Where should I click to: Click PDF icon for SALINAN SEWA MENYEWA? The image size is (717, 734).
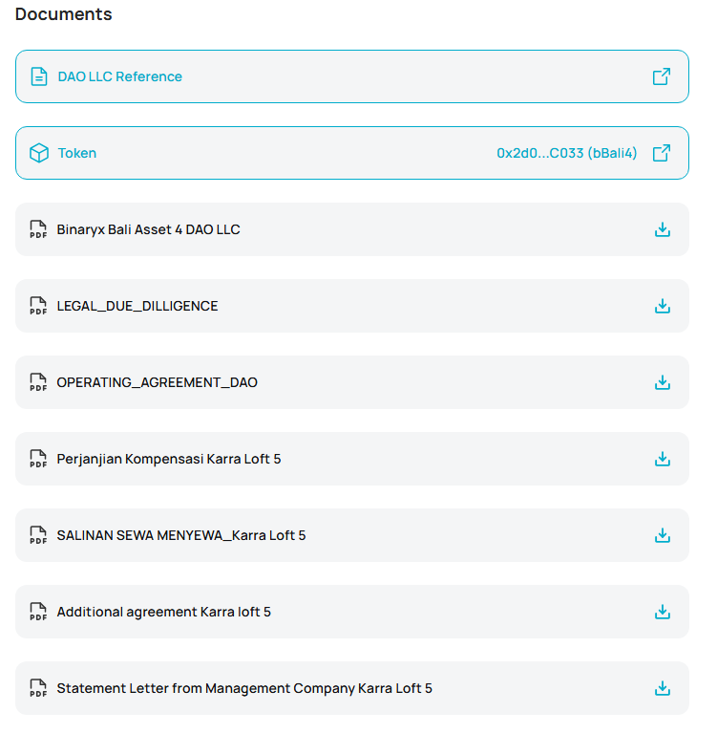(38, 535)
